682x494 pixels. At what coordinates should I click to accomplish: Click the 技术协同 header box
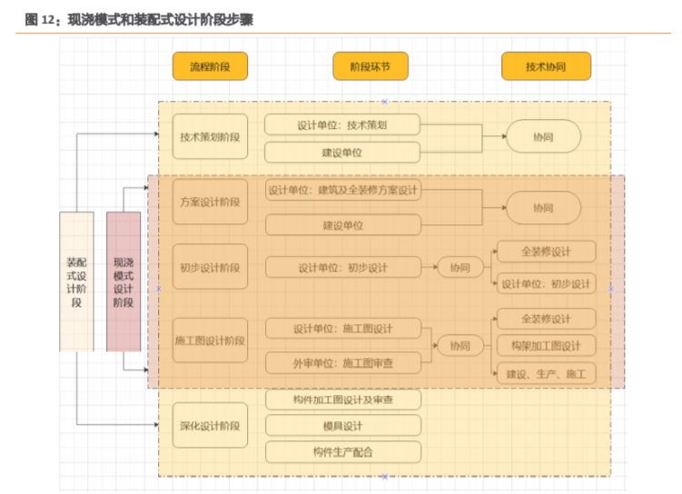tap(546, 66)
